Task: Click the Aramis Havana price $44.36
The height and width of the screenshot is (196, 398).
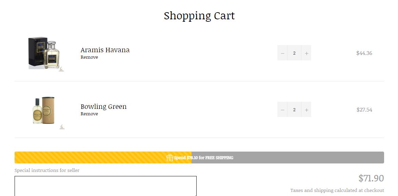Action: coord(364,53)
